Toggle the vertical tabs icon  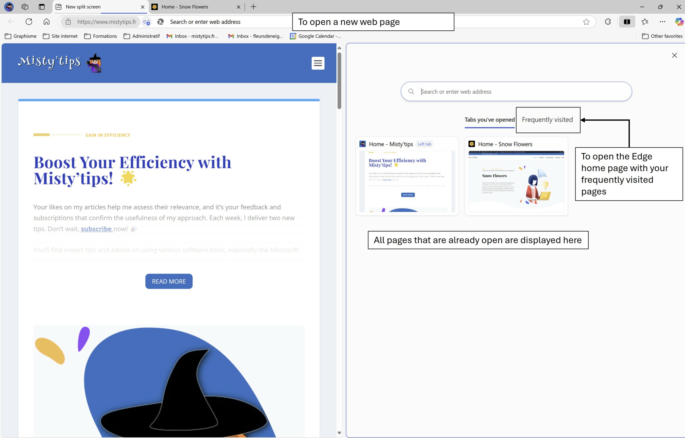41,7
